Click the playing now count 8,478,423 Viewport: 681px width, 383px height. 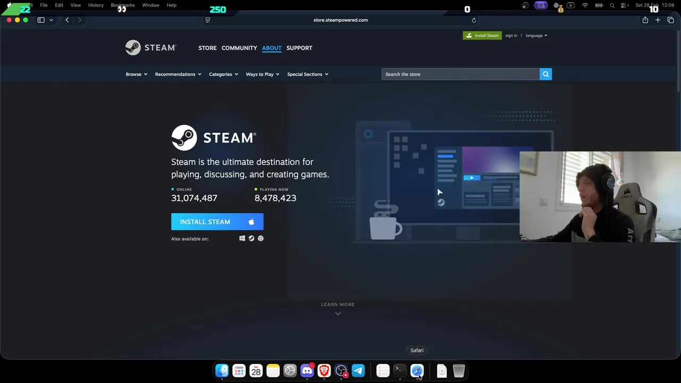tap(275, 198)
